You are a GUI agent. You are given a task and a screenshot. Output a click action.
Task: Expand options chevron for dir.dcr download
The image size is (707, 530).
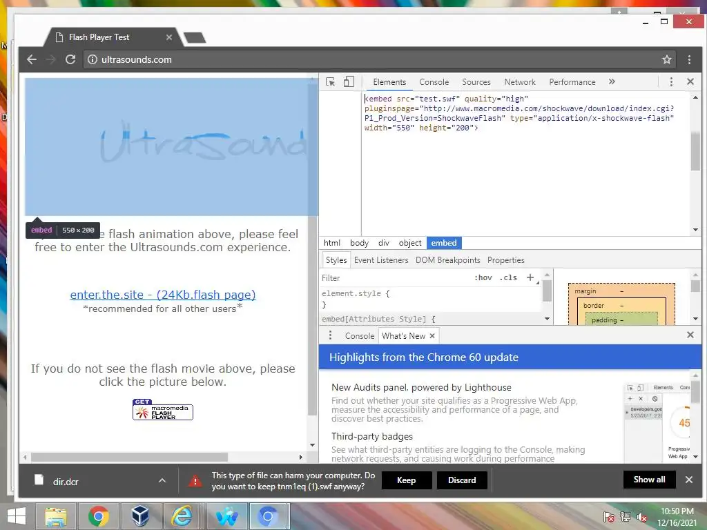pos(162,481)
